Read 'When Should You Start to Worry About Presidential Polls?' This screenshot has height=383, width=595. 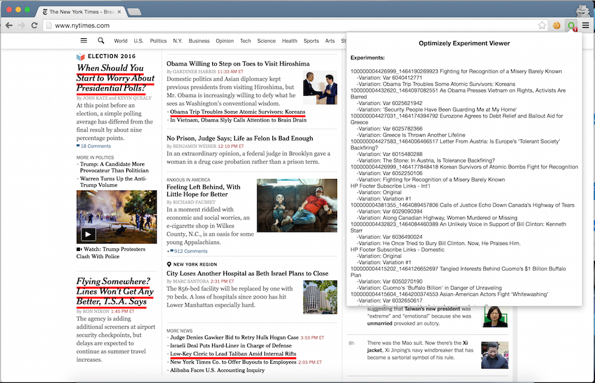coord(115,78)
